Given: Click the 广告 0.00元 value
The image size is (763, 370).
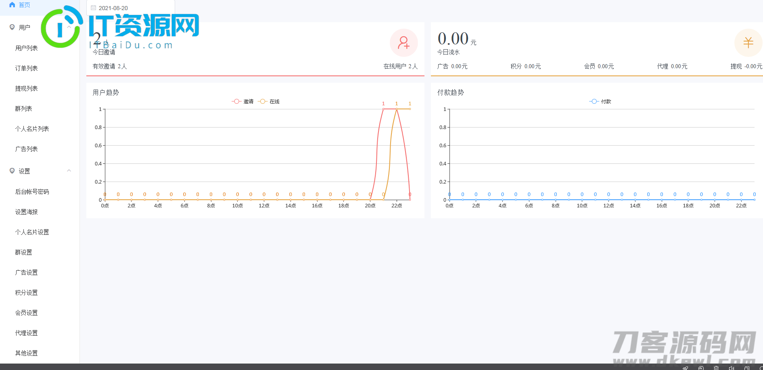Looking at the screenshot, I should 452,66.
